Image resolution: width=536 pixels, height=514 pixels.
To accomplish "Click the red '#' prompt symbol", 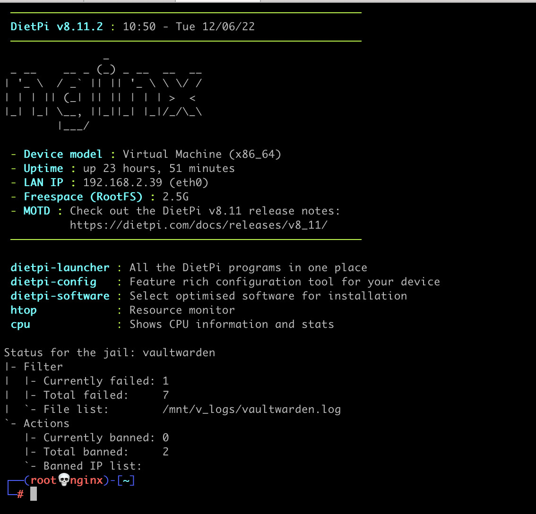I will [20, 494].
